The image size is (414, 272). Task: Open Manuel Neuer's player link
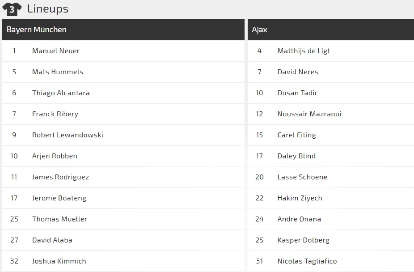[x=56, y=51]
